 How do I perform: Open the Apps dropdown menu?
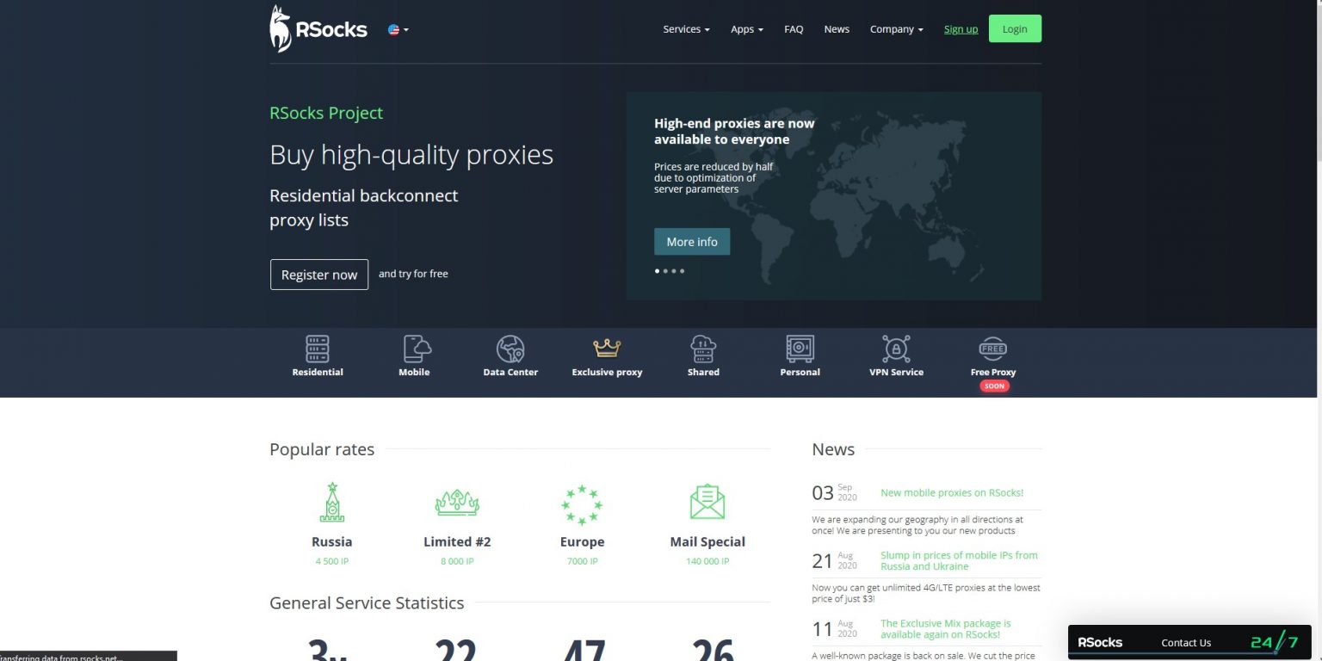coord(745,28)
